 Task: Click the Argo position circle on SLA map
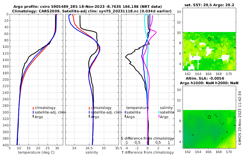click(209, 117)
